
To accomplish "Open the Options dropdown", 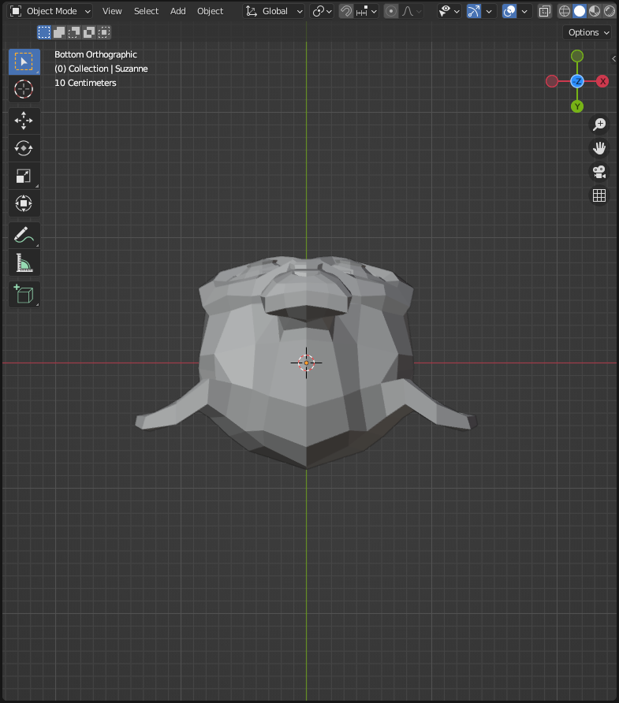I will pyautogui.click(x=587, y=32).
